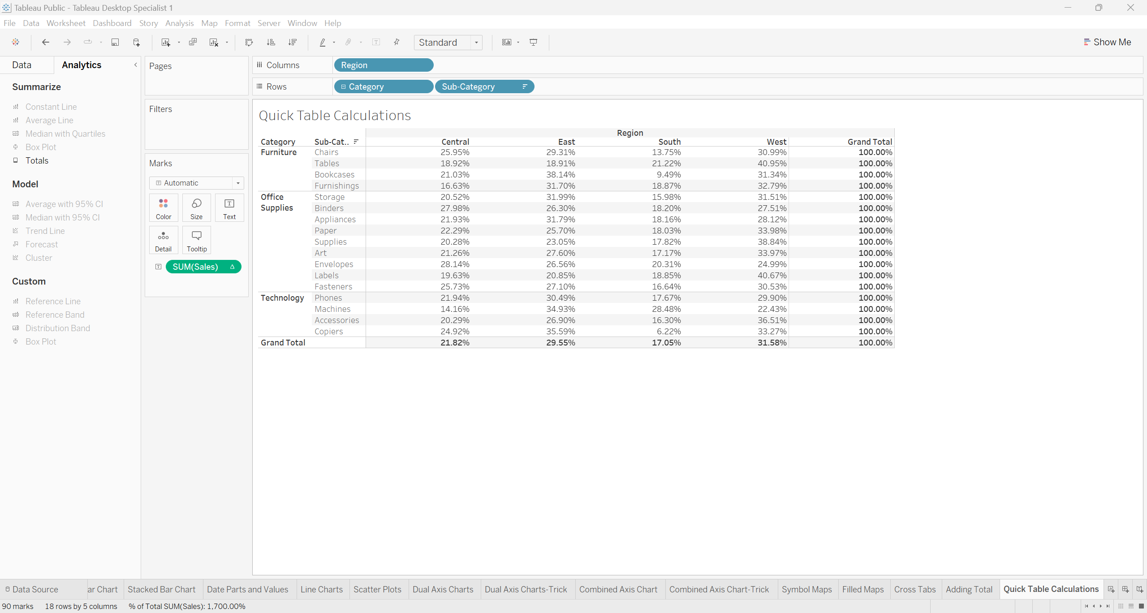Collapse the Category pill on Rows

(x=343, y=86)
